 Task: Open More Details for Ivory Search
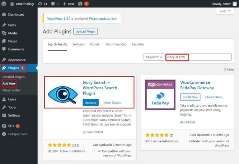click(x=112, y=103)
